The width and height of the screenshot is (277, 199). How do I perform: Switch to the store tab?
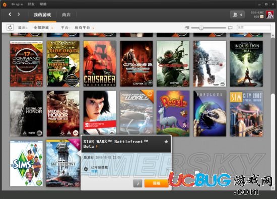(66, 15)
